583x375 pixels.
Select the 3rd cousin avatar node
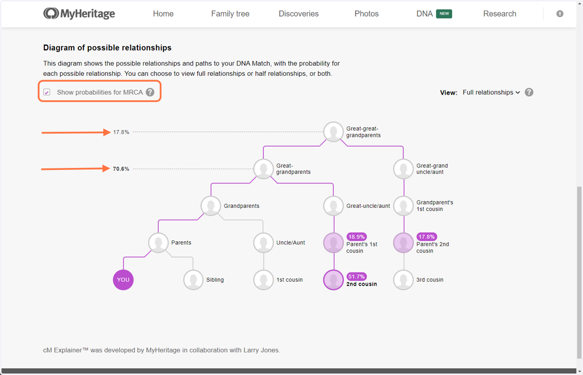(x=403, y=280)
